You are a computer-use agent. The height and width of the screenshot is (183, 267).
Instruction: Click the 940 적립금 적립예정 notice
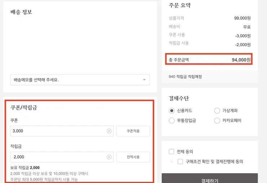point(185,77)
